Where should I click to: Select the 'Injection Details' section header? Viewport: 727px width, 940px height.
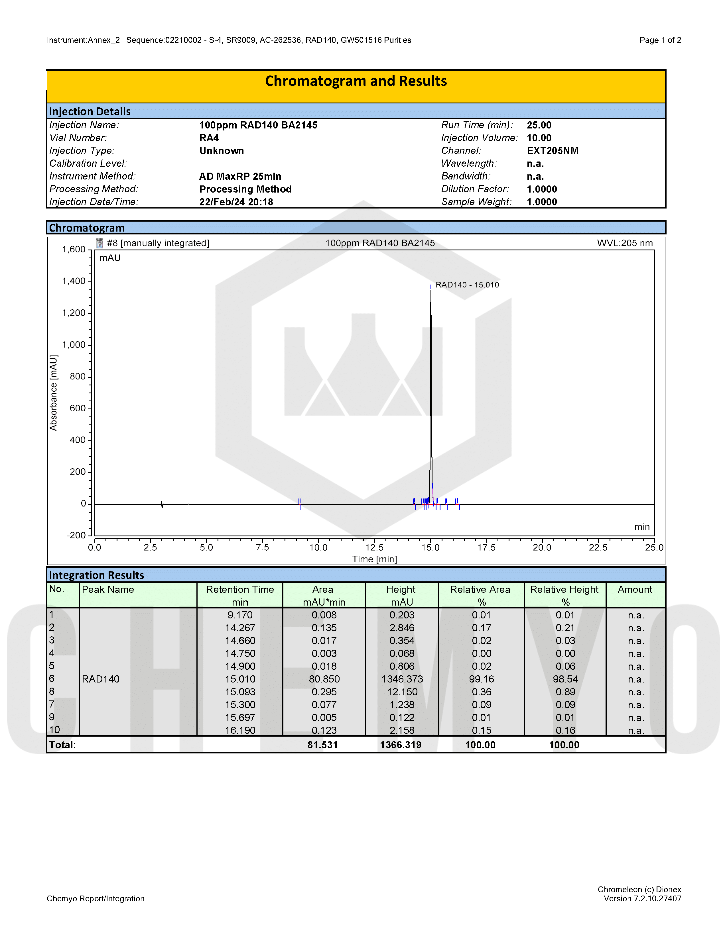[90, 111]
